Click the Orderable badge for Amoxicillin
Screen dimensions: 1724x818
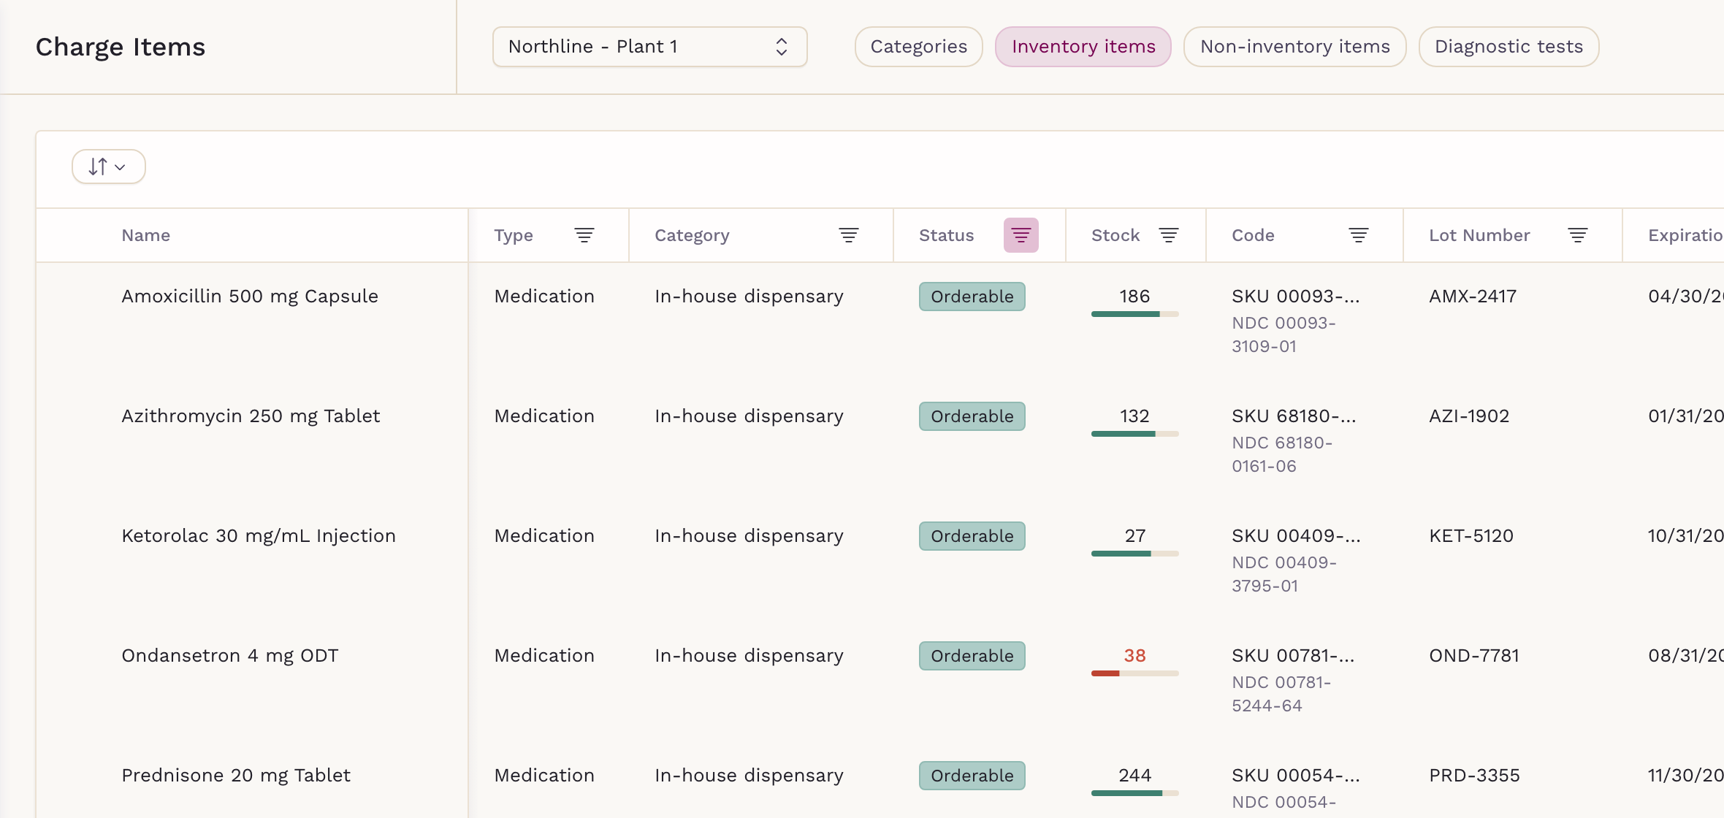972,297
